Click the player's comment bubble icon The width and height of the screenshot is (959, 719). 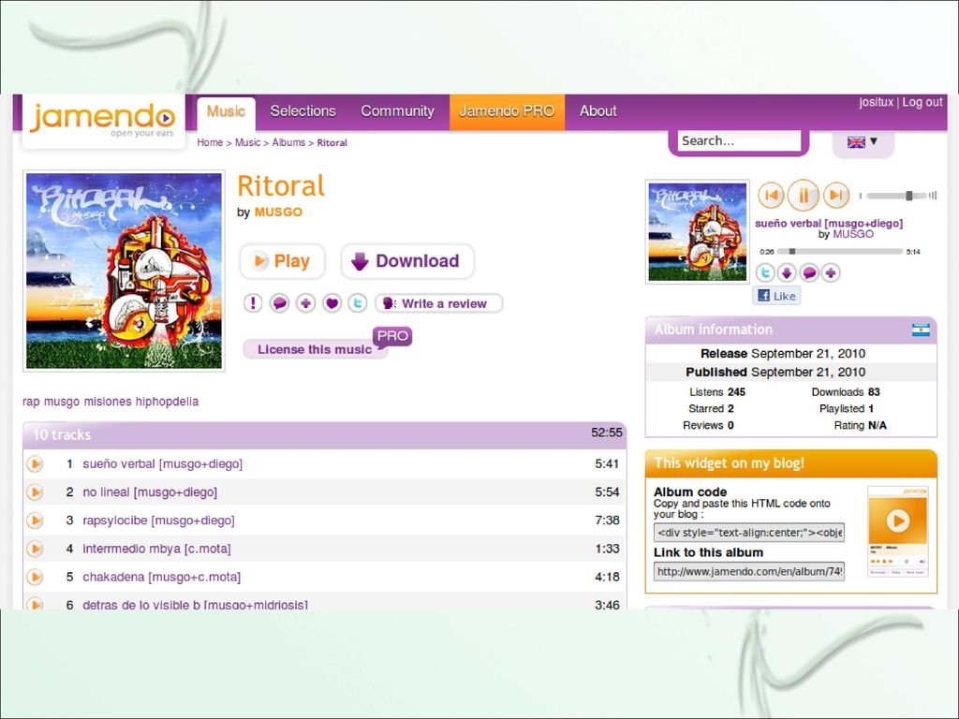[808, 272]
